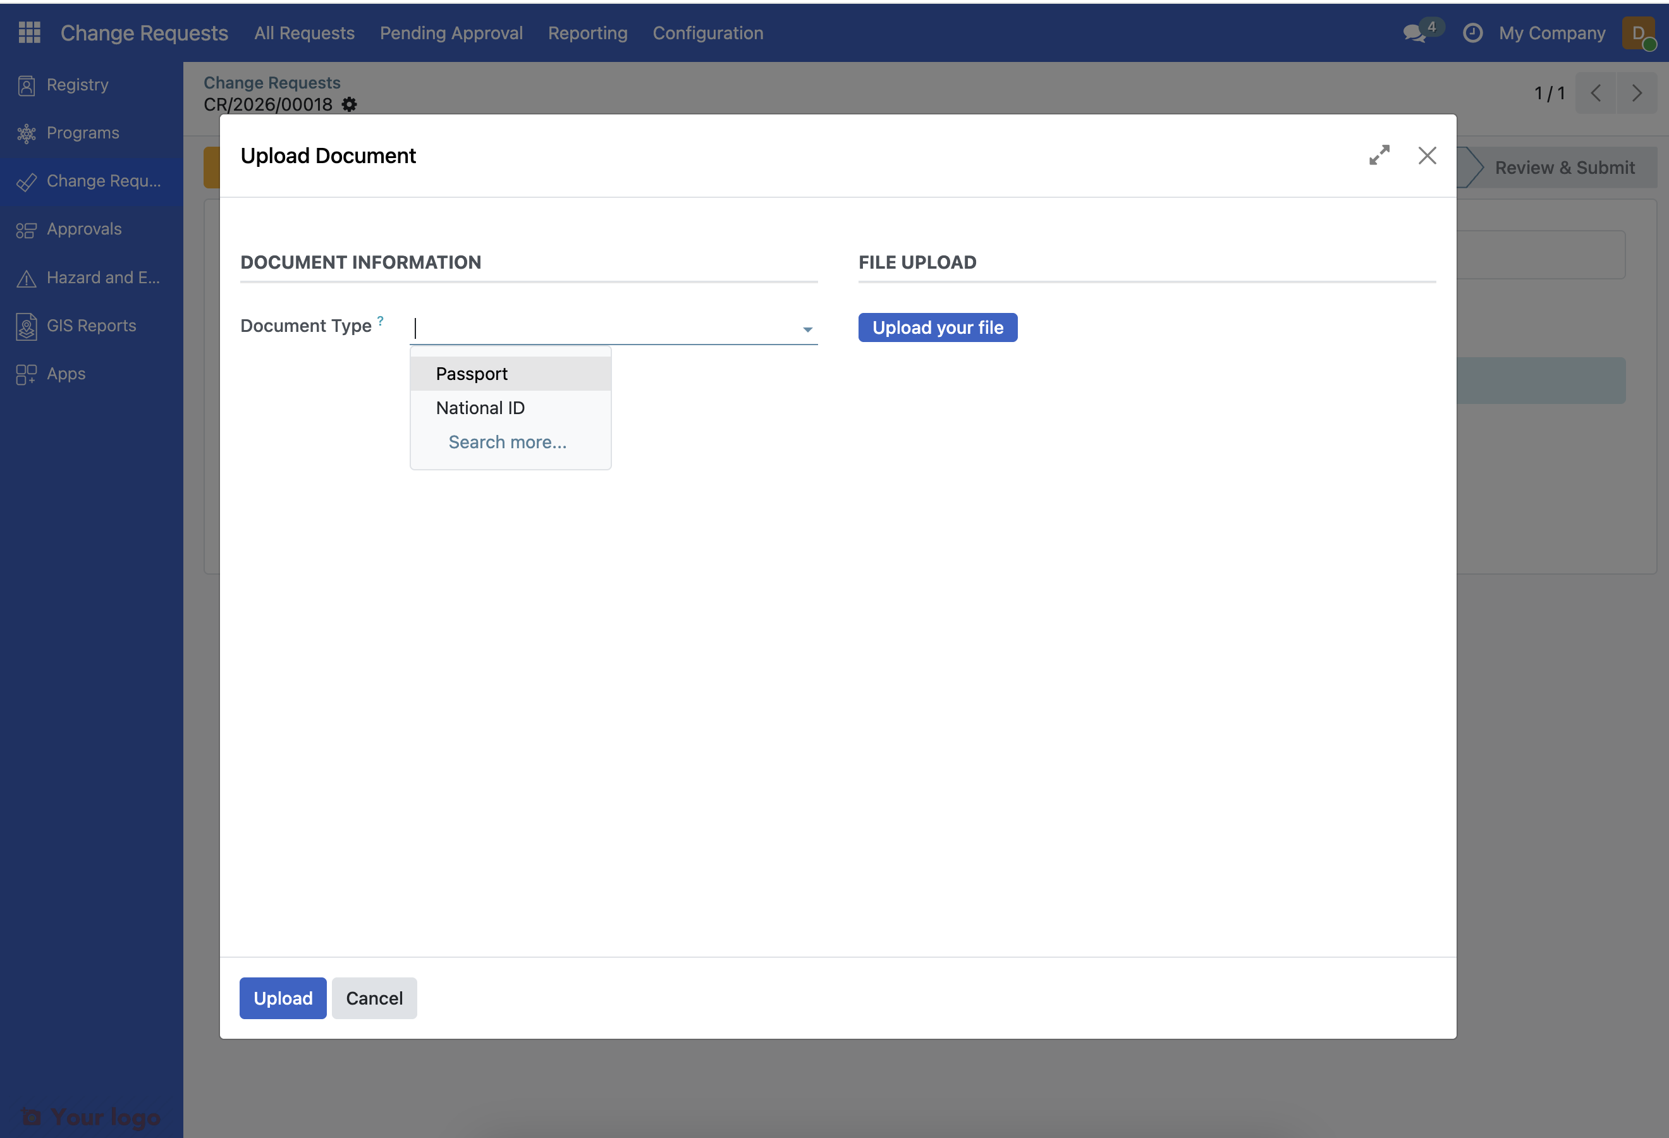Screen dimensions: 1669x1138
Task: Close the Upload Document dialog
Action: 1427,155
